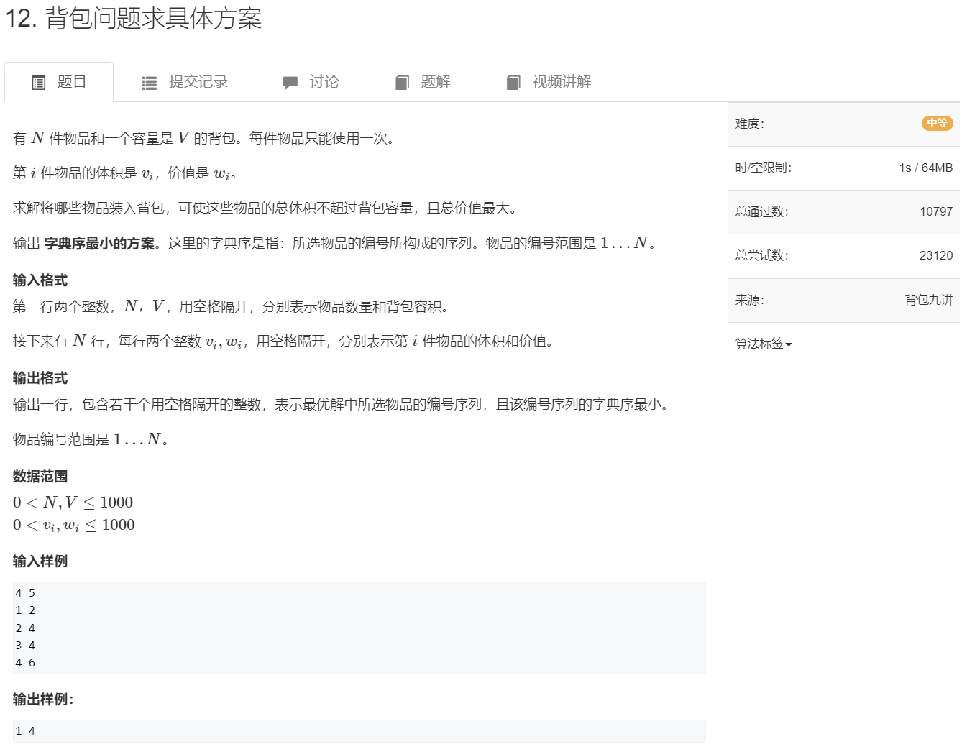Click the constraint line 0 < vi, wi ≤ 1000
967x752 pixels.
pyautogui.click(x=74, y=525)
